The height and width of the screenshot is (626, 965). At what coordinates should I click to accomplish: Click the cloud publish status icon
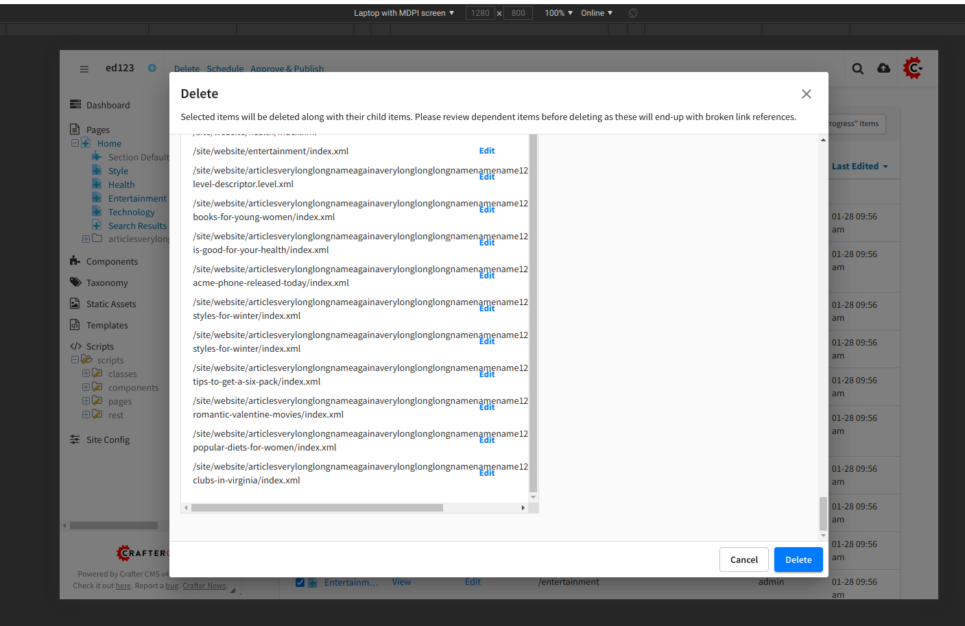pyautogui.click(x=884, y=68)
